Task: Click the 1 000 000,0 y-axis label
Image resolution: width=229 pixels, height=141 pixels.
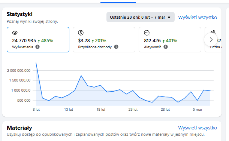Action: (x=21, y=91)
